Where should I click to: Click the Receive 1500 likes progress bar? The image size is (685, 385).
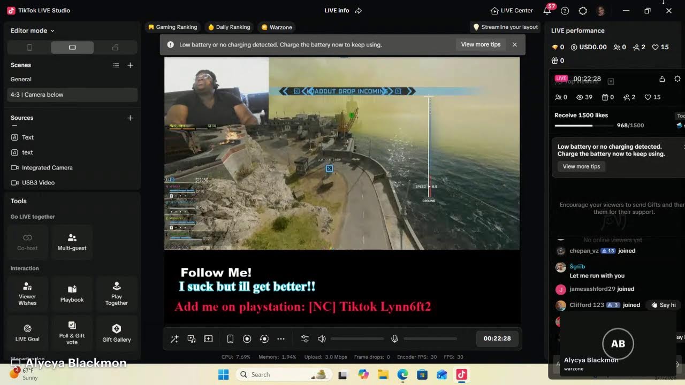584,126
